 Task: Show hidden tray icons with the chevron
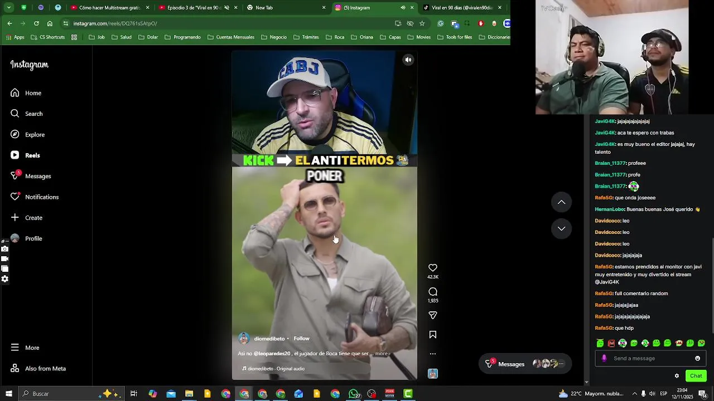tap(634, 394)
